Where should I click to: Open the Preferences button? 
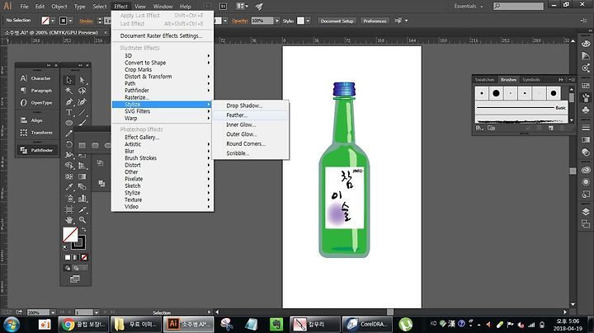pos(375,21)
